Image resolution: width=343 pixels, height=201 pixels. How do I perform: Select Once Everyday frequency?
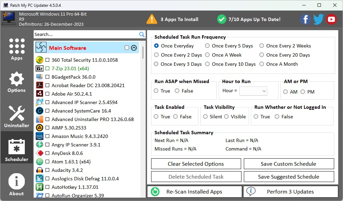[x=156, y=46]
